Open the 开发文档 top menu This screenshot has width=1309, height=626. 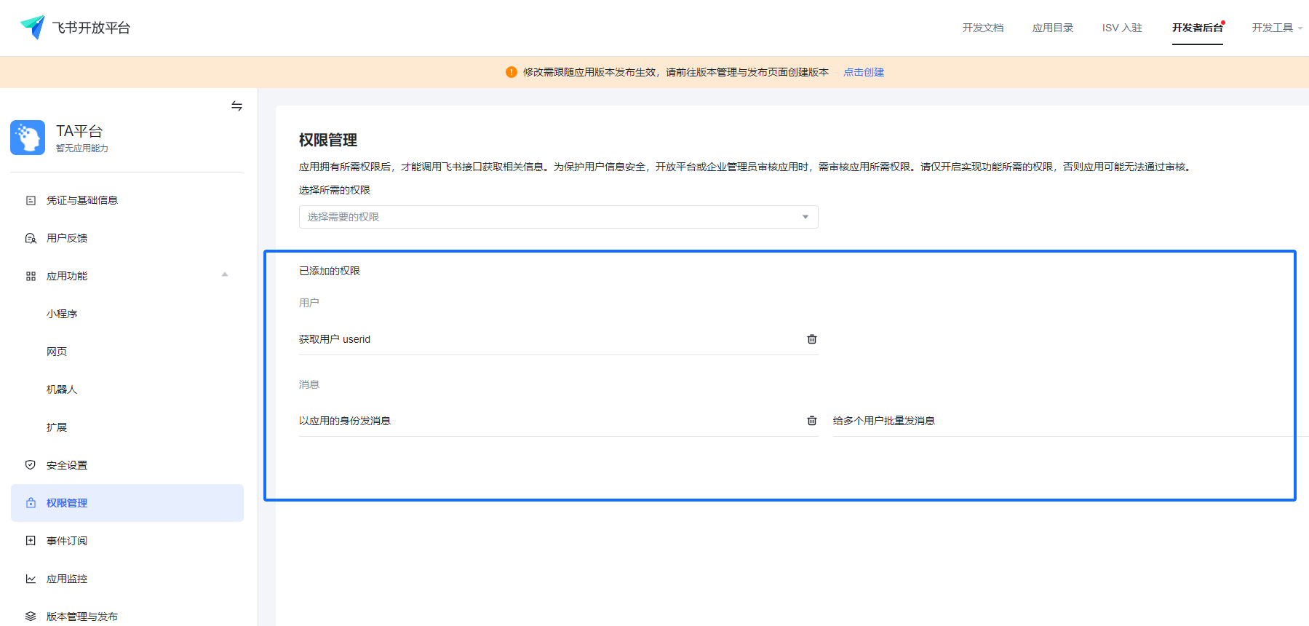(x=982, y=28)
